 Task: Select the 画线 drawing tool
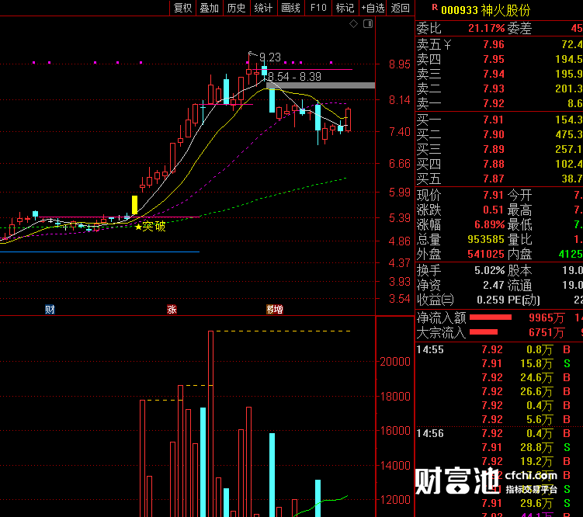click(x=291, y=8)
